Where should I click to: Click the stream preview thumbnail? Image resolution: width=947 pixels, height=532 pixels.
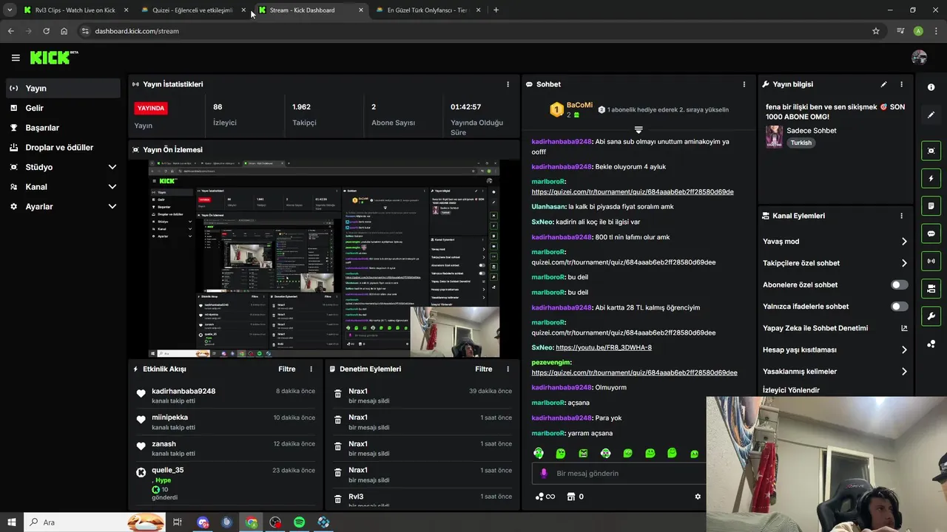click(324, 259)
